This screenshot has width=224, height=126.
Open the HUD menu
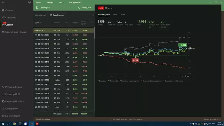click(x=61, y=3)
